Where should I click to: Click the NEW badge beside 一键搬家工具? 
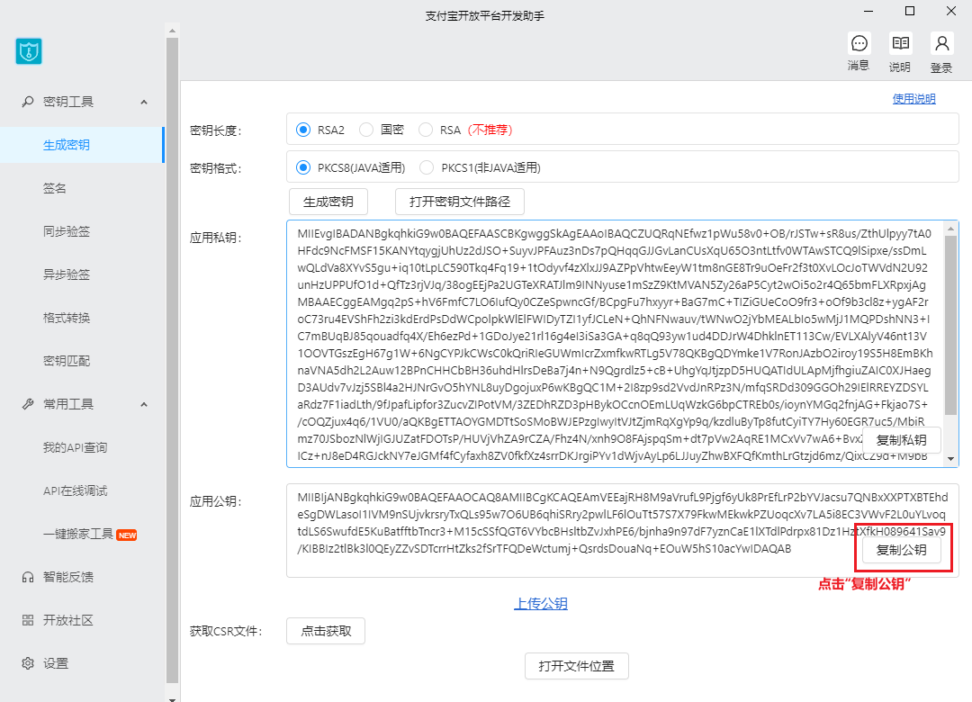(x=127, y=535)
